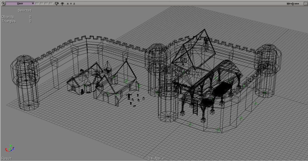Click the viewport maximize restore icon
Screen dimensions: 308x161
(305, 4)
